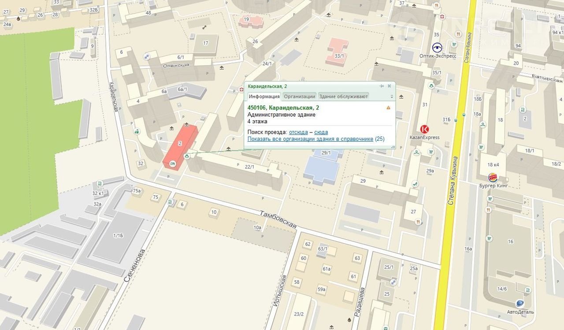Click the АвтоДеталь map marker icon
Image resolution: width=564 pixels, height=330 pixels.
[x=520, y=303]
